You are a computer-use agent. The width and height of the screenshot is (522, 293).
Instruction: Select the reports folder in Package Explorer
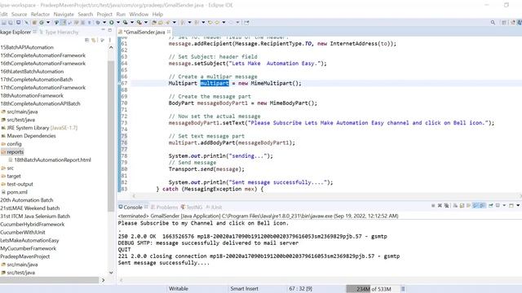coord(15,152)
